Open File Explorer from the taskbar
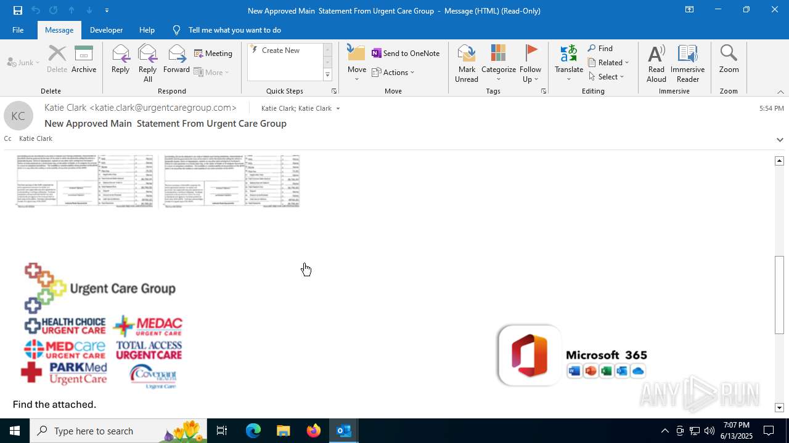This screenshot has width=789, height=443. [x=283, y=431]
